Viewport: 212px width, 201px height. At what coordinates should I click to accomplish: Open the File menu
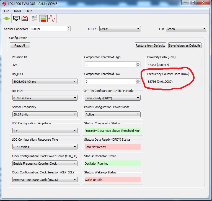coord(7,11)
